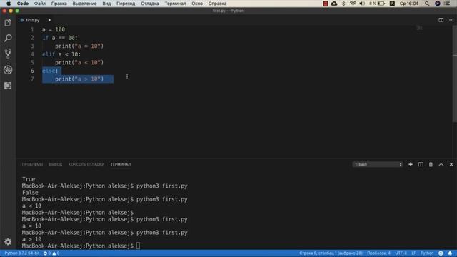Focus the terminal prompt input cursor

coord(138,246)
